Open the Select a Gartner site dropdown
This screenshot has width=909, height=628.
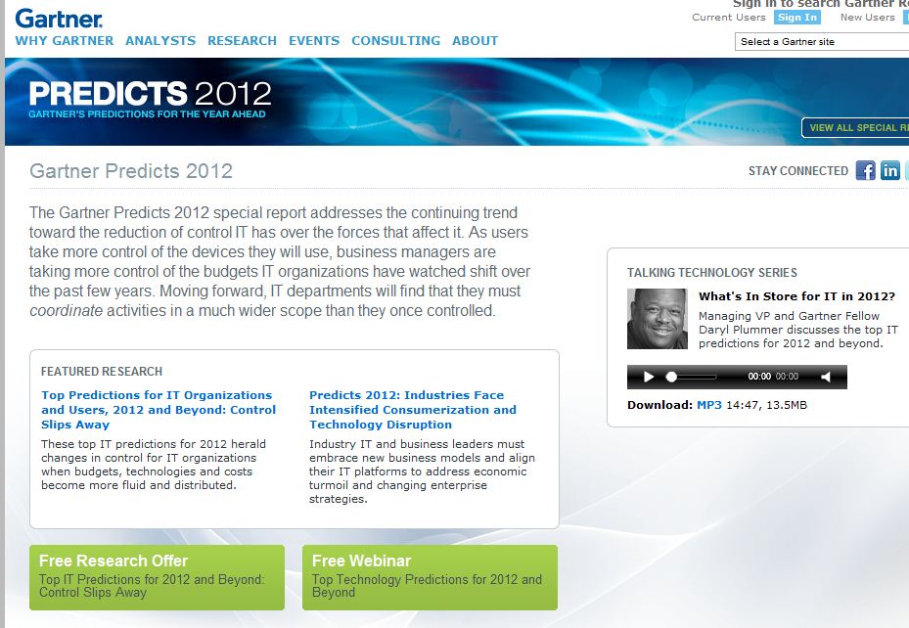821,42
